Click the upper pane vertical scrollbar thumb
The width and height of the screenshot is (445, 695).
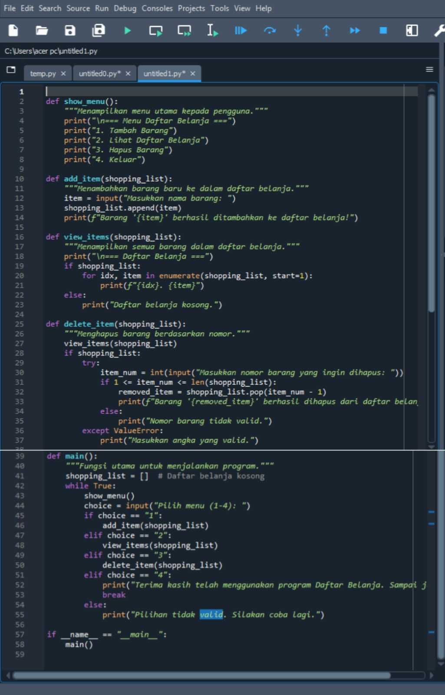coord(432,203)
